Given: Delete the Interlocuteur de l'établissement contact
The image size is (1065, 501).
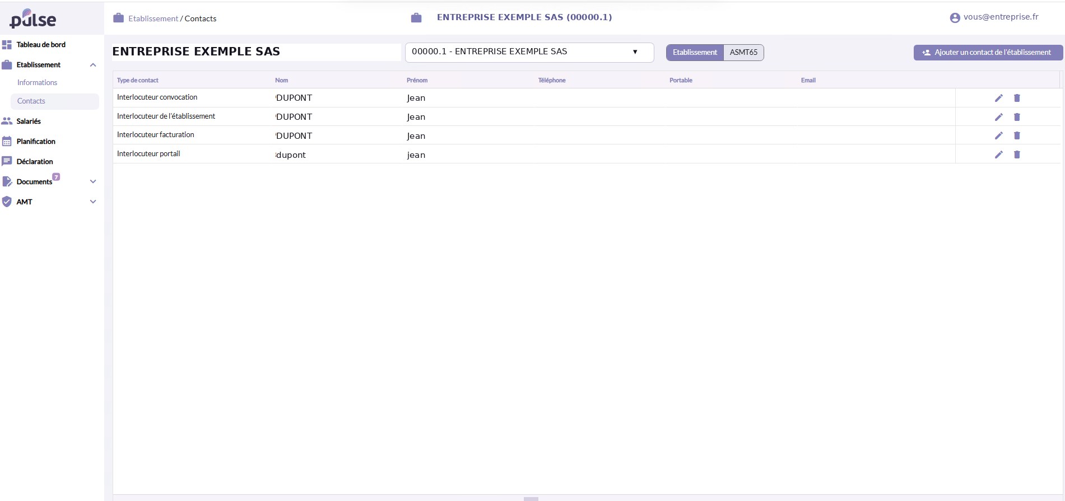Looking at the screenshot, I should click(x=1017, y=117).
